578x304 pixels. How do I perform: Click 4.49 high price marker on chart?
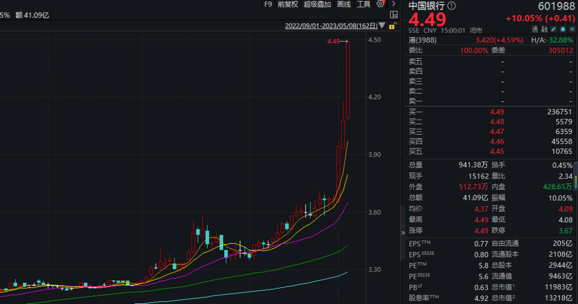point(333,42)
